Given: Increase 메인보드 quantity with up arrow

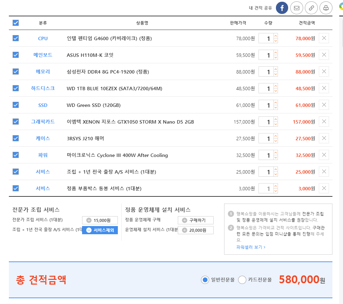Looking at the screenshot, I should (x=276, y=52).
